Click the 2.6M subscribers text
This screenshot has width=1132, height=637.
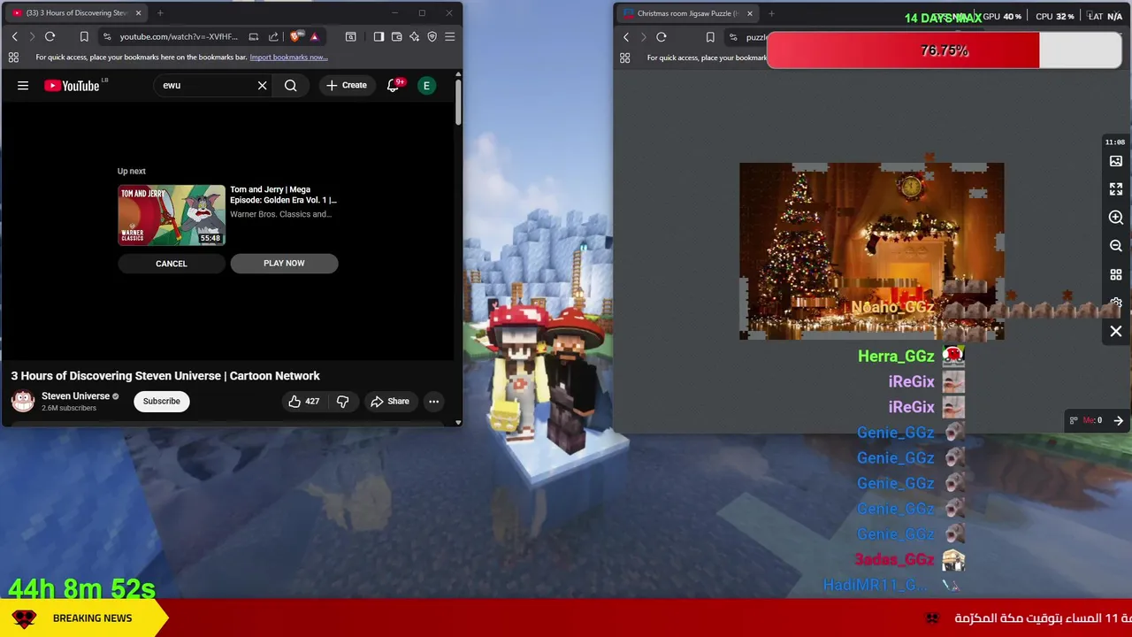[69, 408]
